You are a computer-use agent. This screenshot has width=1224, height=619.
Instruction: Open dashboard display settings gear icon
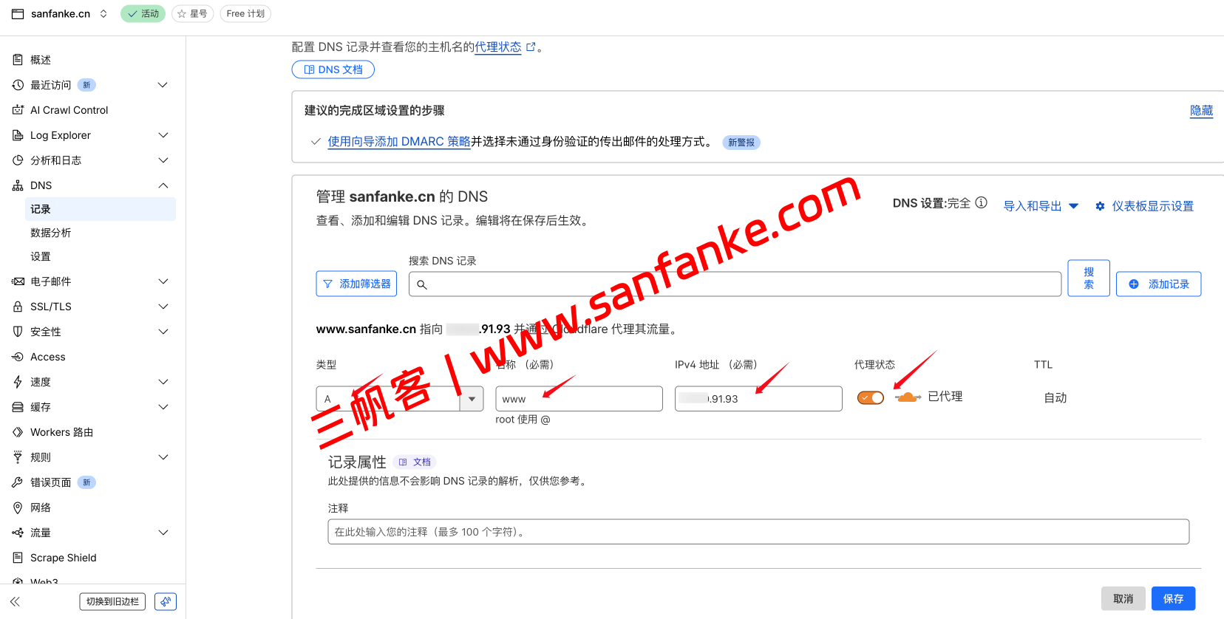pos(1100,206)
